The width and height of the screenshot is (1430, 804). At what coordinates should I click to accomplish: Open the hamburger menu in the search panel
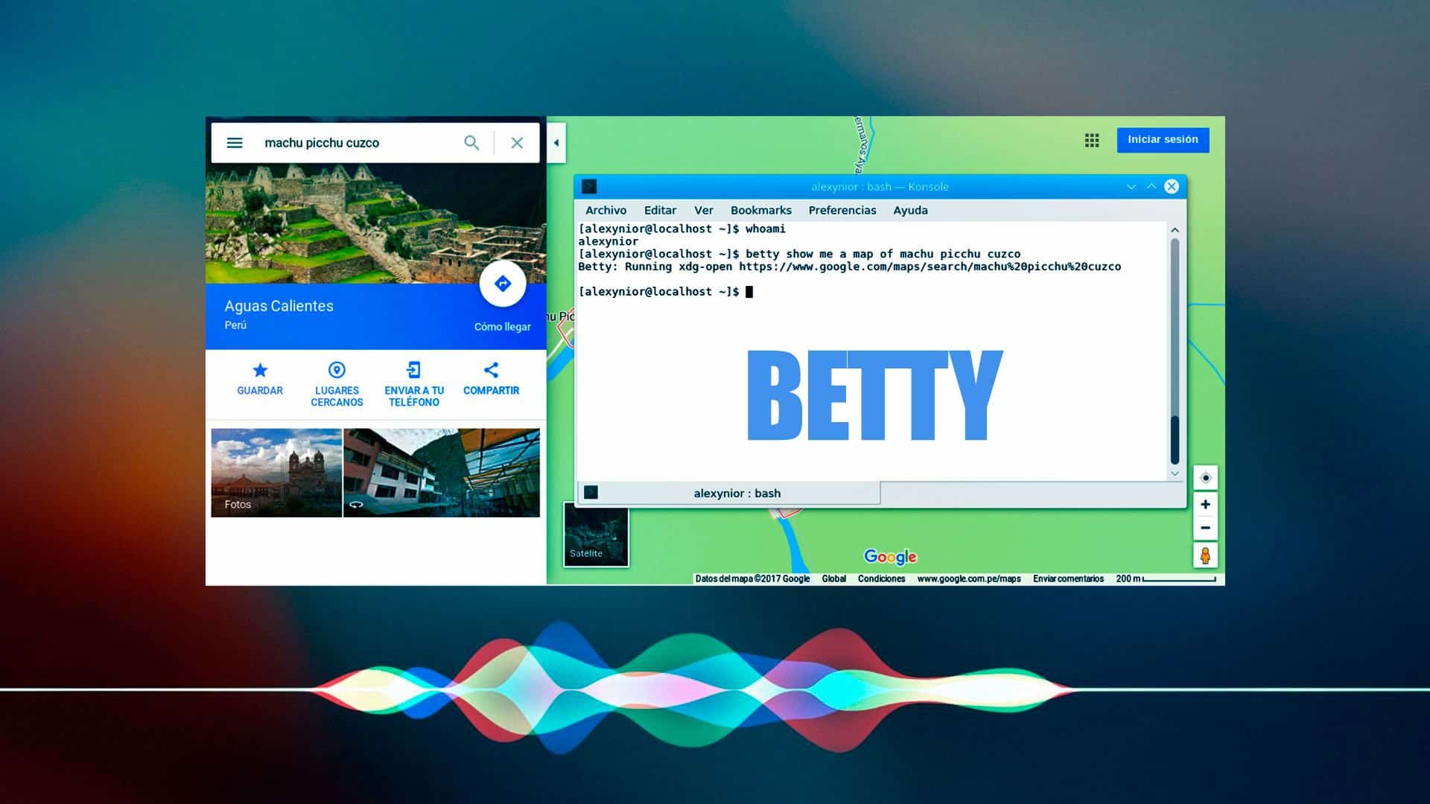click(235, 142)
